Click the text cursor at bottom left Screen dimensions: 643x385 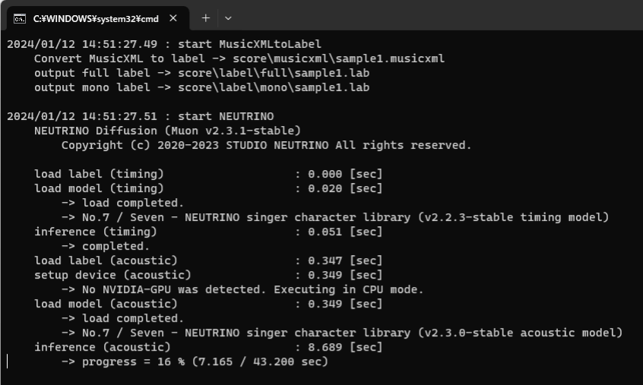click(8, 361)
